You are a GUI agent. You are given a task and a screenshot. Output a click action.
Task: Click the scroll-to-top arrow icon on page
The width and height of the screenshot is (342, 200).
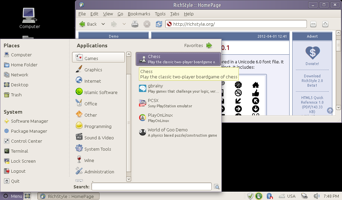pyautogui.click(x=330, y=111)
